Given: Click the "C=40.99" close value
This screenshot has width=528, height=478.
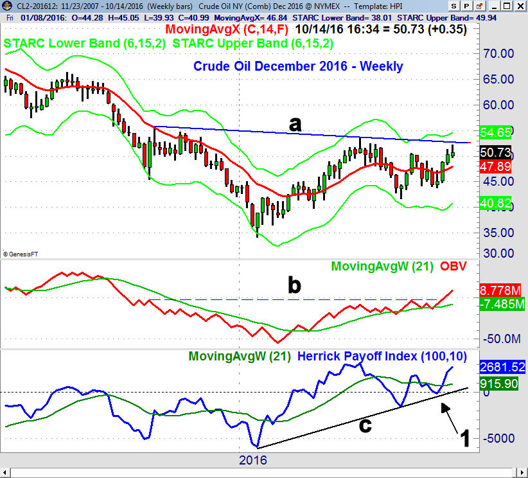Looking at the screenshot, I should click(x=193, y=18).
